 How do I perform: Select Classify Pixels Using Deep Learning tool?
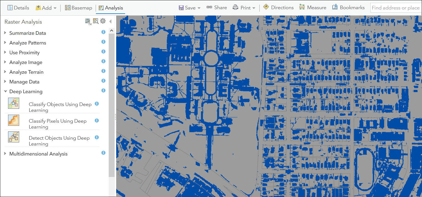coord(58,124)
